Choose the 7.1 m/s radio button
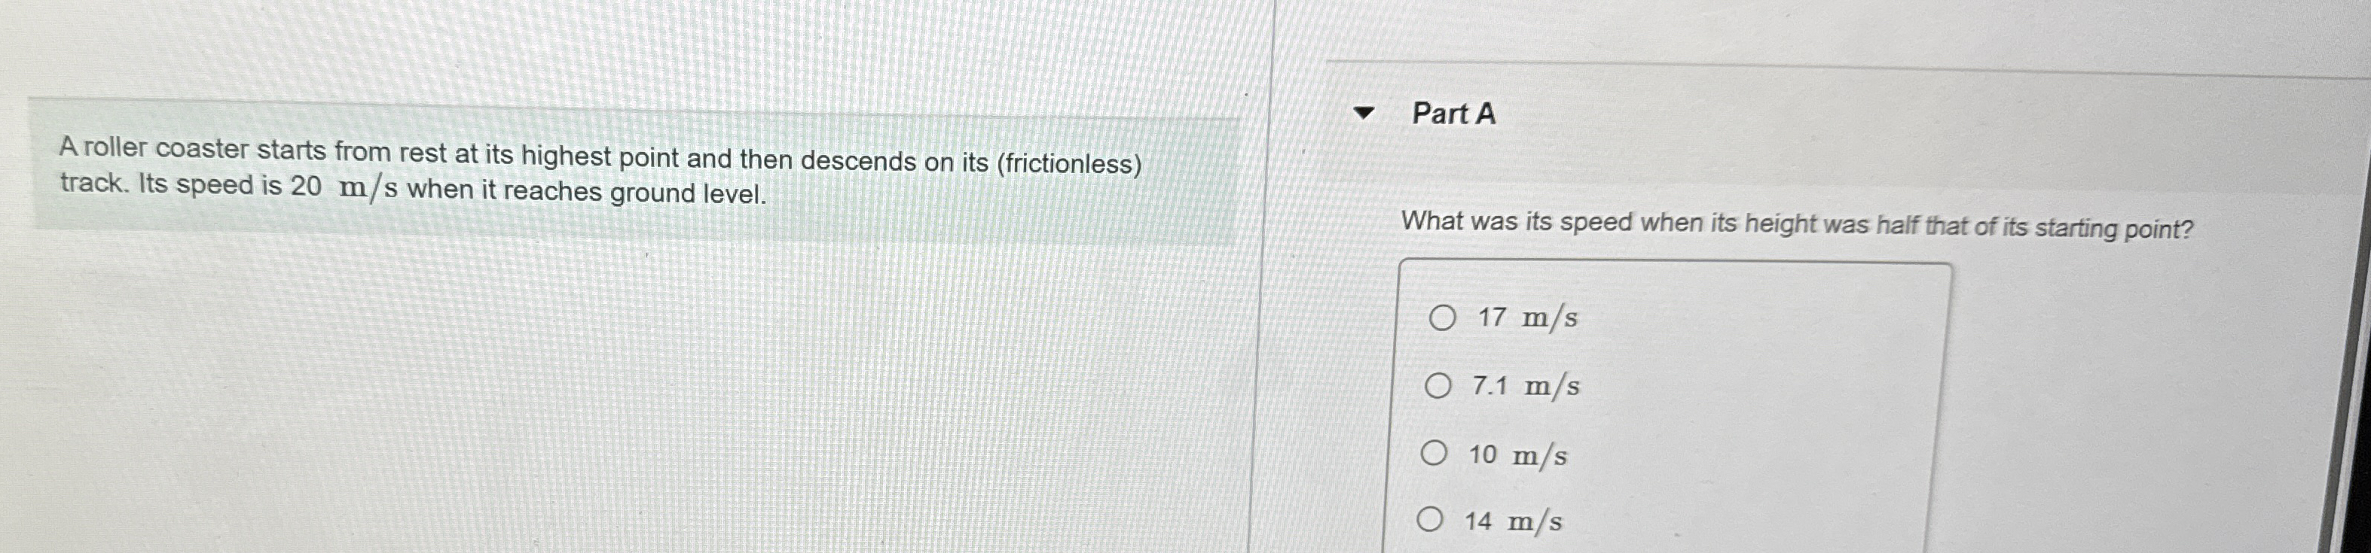The width and height of the screenshot is (2371, 553). click(1438, 385)
